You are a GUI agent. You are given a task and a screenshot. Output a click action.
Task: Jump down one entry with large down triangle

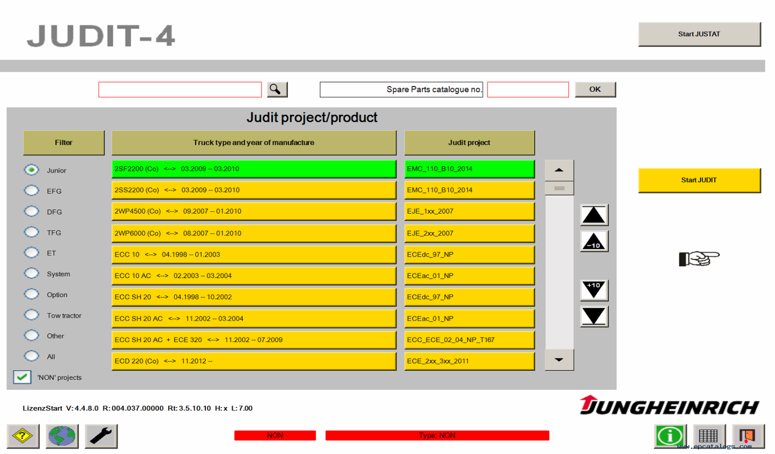[594, 316]
